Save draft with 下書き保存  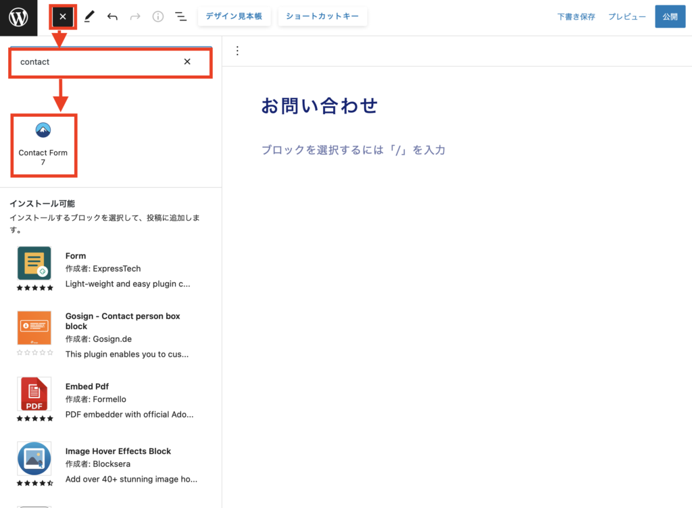click(576, 17)
